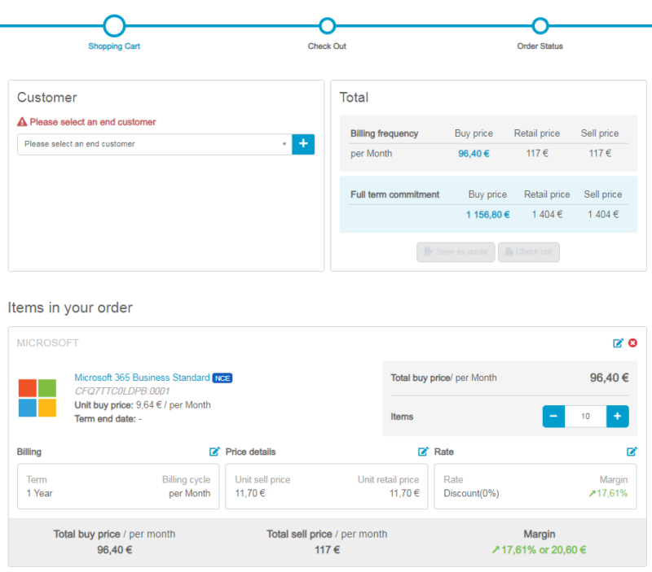
Task: Go to the Order Status step
Action: [540, 46]
